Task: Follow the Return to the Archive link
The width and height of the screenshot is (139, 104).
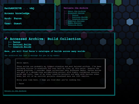Action: click(x=15, y=91)
